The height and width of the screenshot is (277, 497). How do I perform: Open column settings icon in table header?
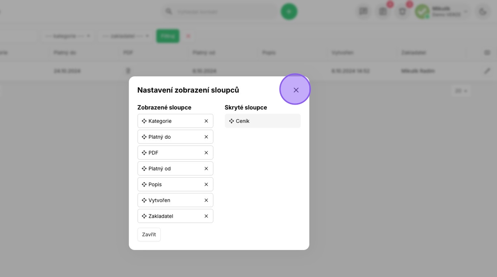click(487, 53)
